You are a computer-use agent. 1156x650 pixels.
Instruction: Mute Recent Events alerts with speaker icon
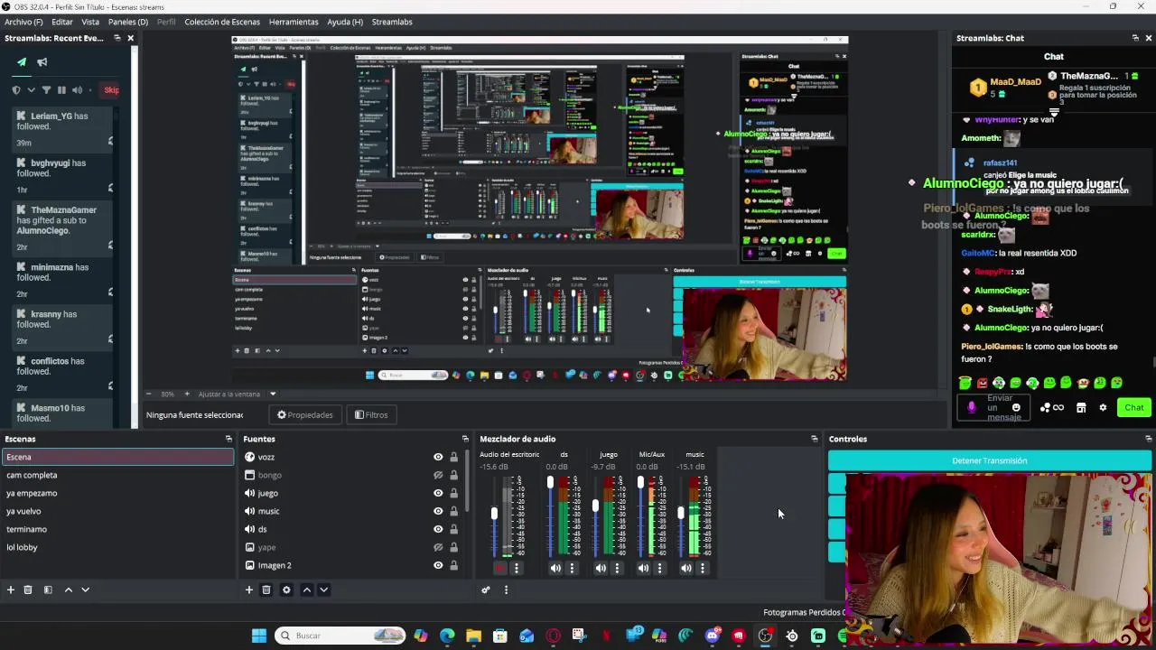(x=77, y=90)
